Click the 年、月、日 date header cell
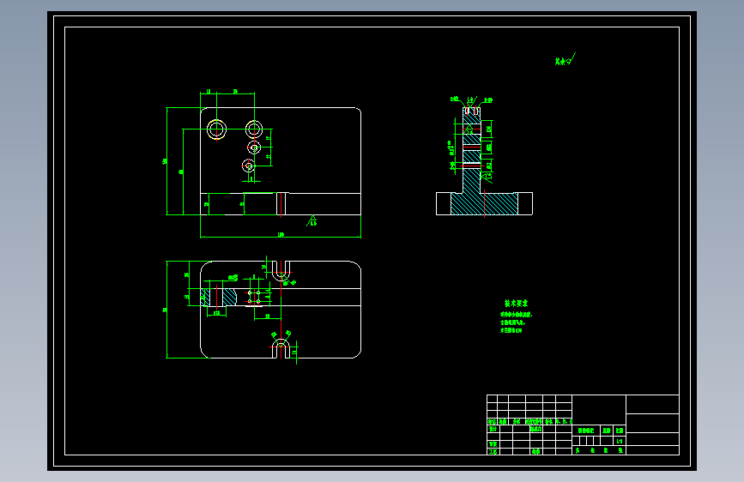This screenshot has width=744, height=482. point(564,421)
